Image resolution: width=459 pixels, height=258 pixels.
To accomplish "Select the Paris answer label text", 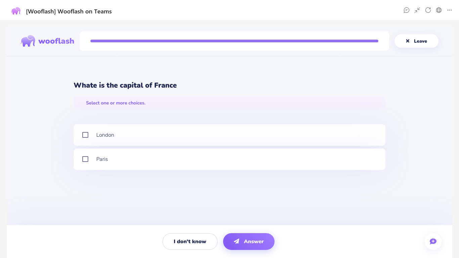I will pyautogui.click(x=102, y=159).
